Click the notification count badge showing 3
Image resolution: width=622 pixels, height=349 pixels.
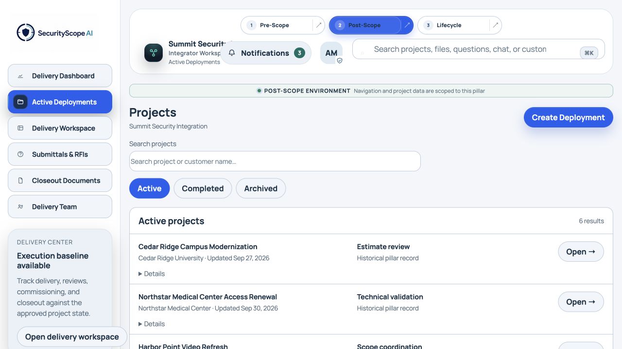tap(299, 53)
